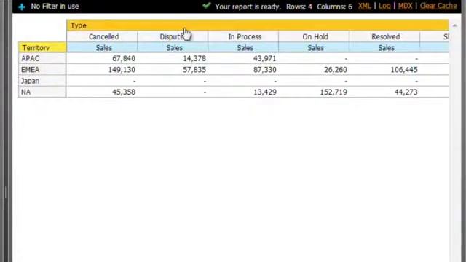Click the No Filter in use label
This screenshot has height=262, width=466.
point(55,7)
